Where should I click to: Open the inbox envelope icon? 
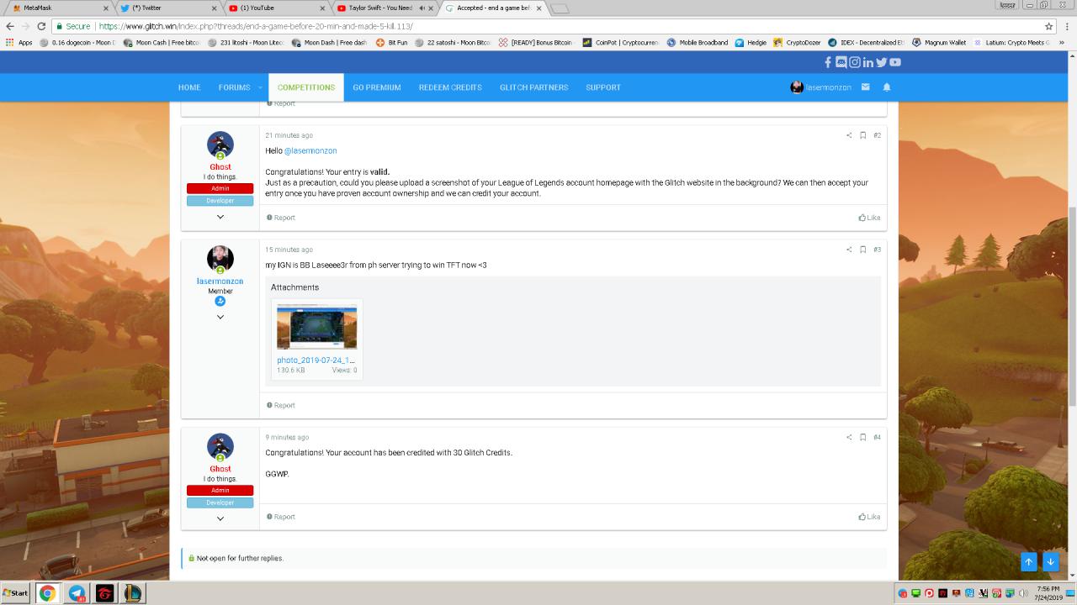click(x=865, y=87)
